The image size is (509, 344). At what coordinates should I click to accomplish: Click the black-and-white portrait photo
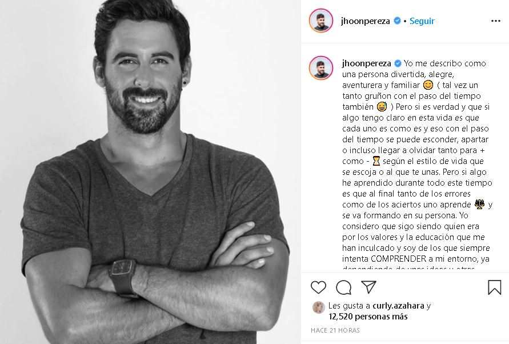150,172
